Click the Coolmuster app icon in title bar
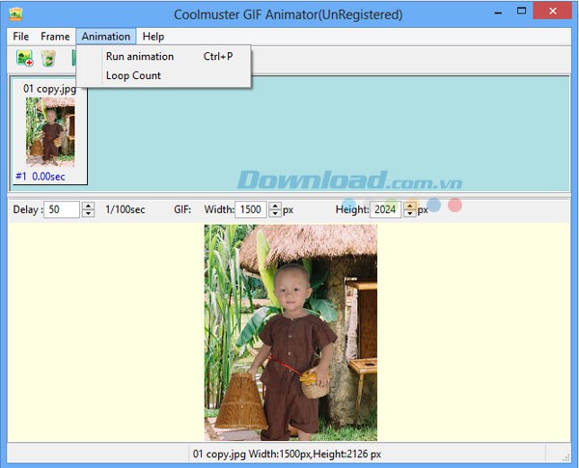The height and width of the screenshot is (468, 579). tap(15, 14)
